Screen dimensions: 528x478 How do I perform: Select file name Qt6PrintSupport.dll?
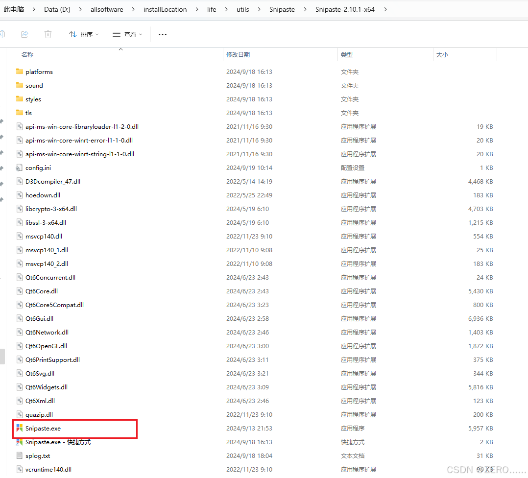[x=52, y=360]
